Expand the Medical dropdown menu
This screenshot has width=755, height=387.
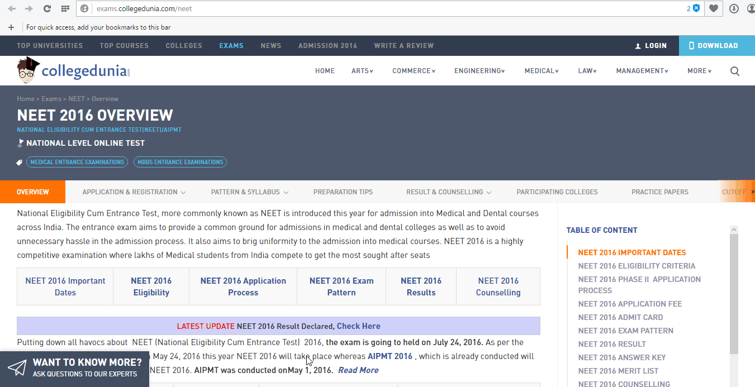(542, 71)
